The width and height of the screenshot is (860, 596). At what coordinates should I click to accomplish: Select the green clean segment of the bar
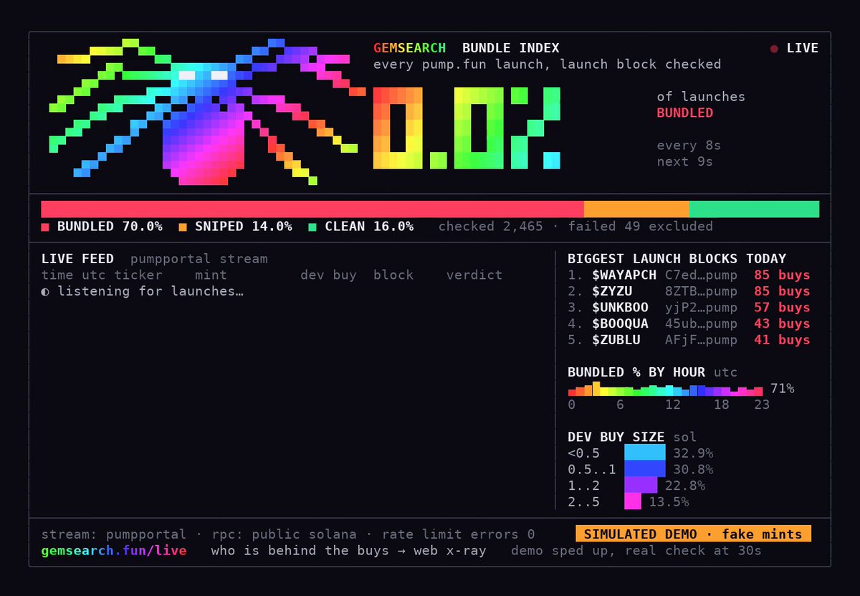pos(754,209)
